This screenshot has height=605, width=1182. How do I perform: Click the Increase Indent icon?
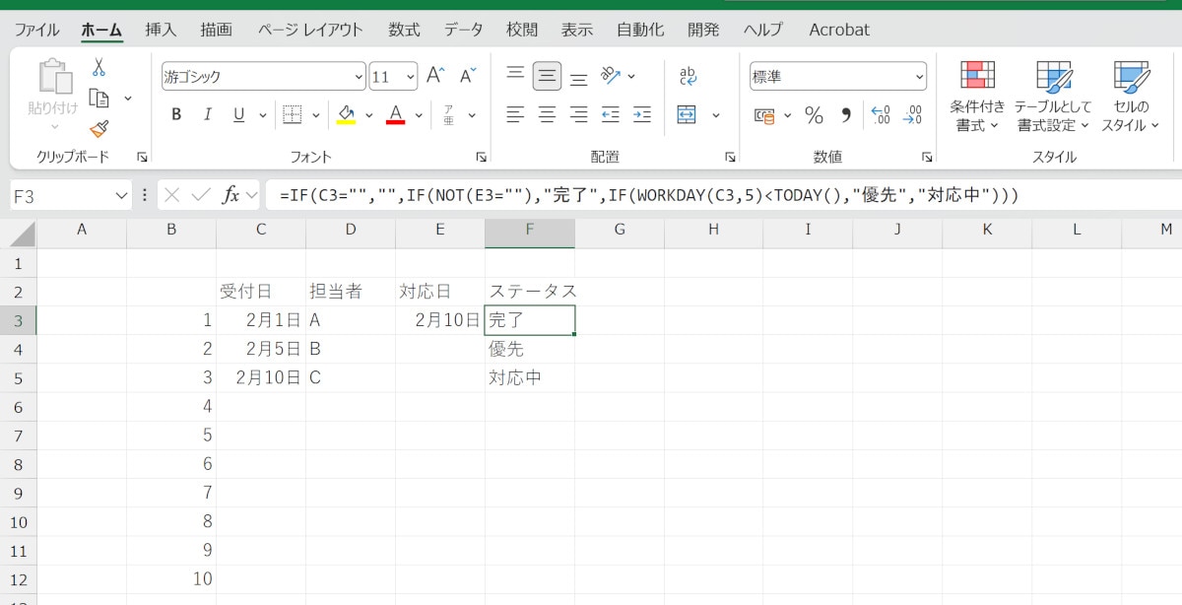(642, 114)
